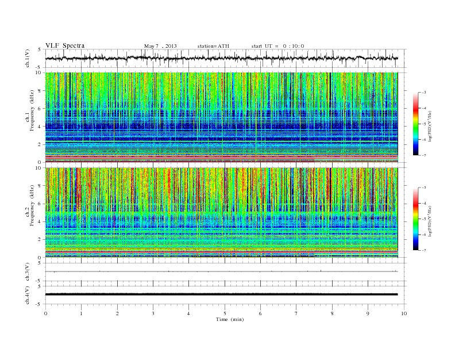Click the "10" label on the time axis
This screenshot has height=352, width=455.
coord(404,313)
